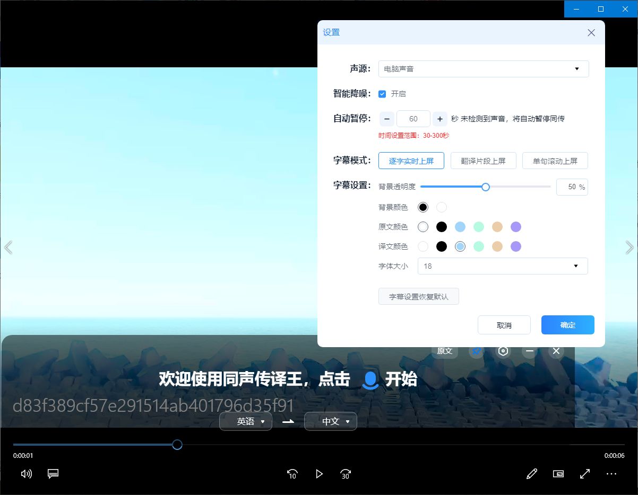Close the 设置 dialog with the X
This screenshot has width=638, height=495.
coord(591,33)
